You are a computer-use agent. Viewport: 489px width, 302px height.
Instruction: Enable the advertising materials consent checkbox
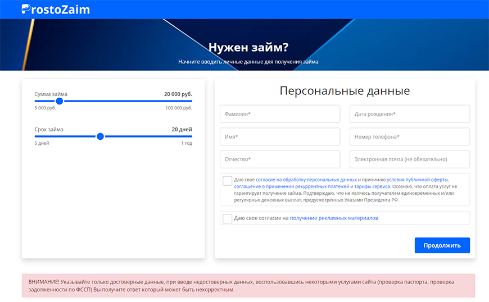227,218
